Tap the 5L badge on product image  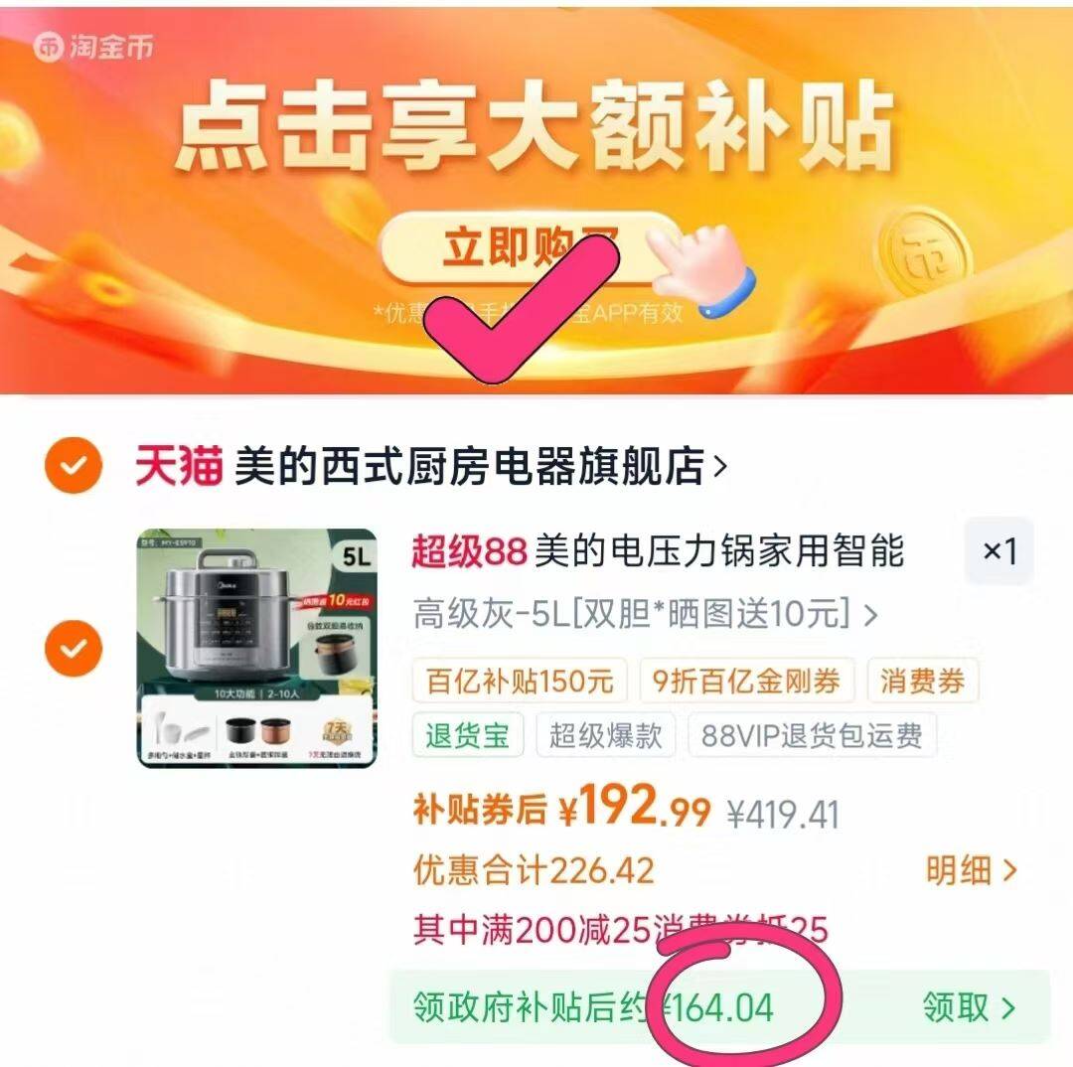tap(356, 555)
